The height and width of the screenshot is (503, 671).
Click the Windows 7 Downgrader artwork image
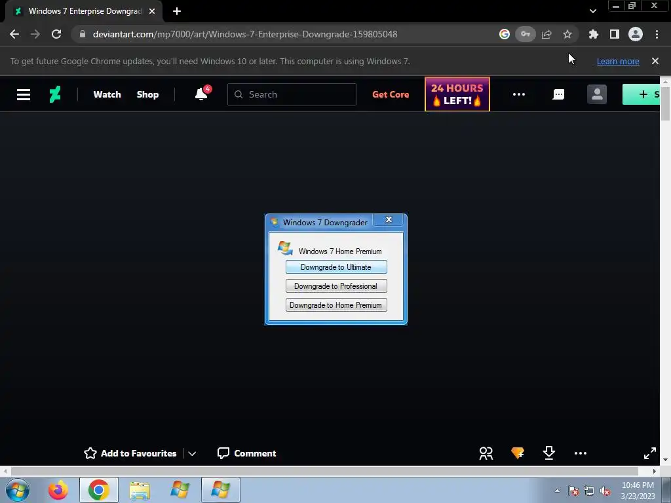coord(336,269)
